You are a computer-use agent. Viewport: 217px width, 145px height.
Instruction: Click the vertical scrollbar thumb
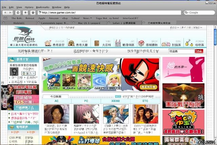point(215,37)
